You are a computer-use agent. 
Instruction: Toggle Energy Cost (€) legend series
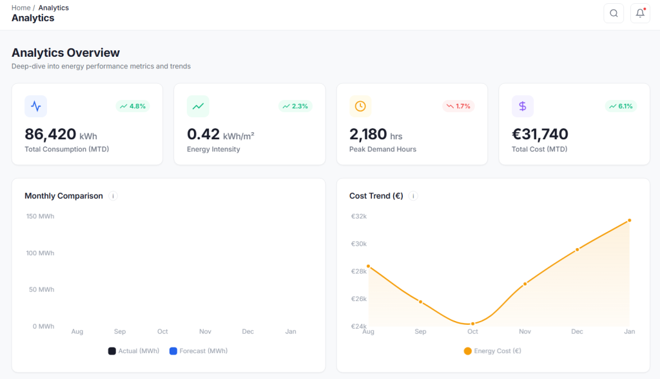[x=492, y=351]
